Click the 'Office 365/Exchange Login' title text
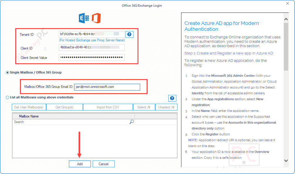The width and height of the screenshot is (295, 174). pyautogui.click(x=142, y=6)
